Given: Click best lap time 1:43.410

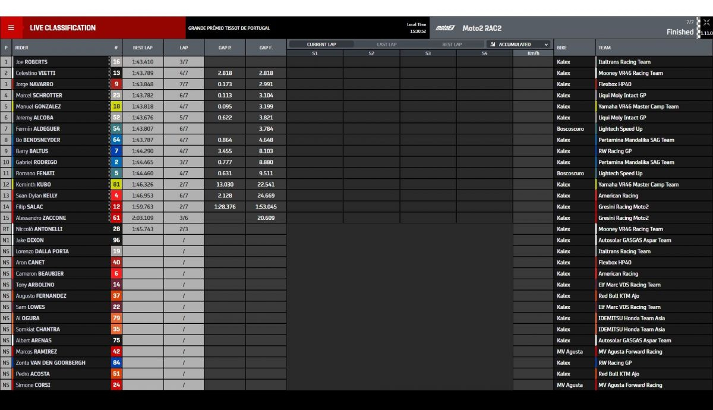Looking at the screenshot, I should [x=143, y=62].
